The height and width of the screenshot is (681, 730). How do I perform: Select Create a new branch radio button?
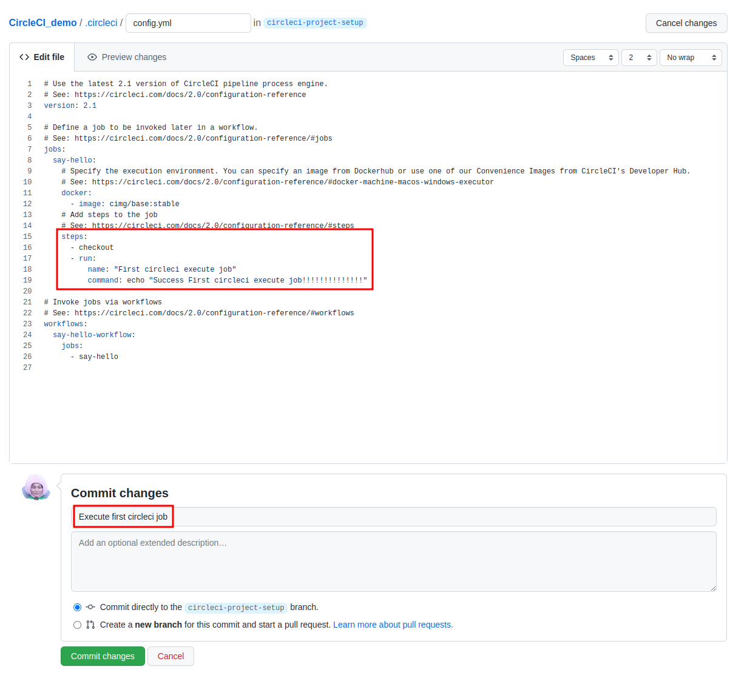77,625
